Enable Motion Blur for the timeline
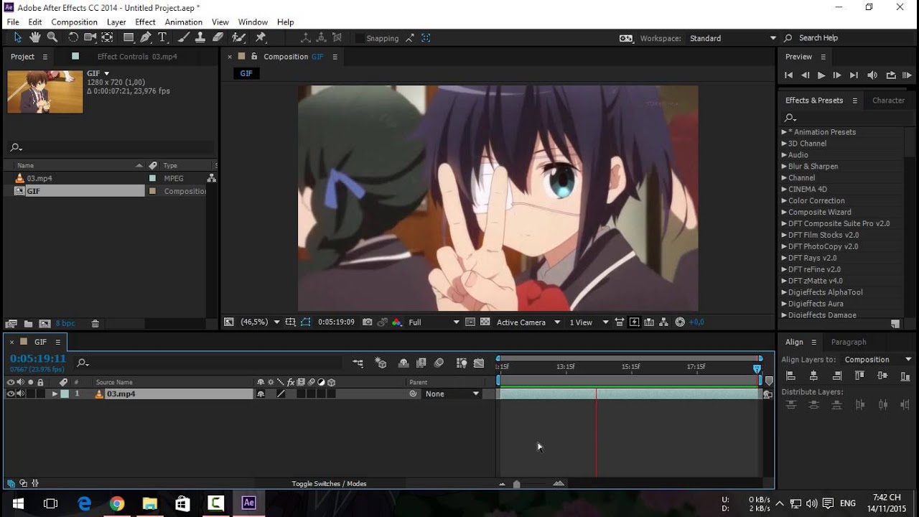Viewport: 919px width, 517px height. [439, 363]
